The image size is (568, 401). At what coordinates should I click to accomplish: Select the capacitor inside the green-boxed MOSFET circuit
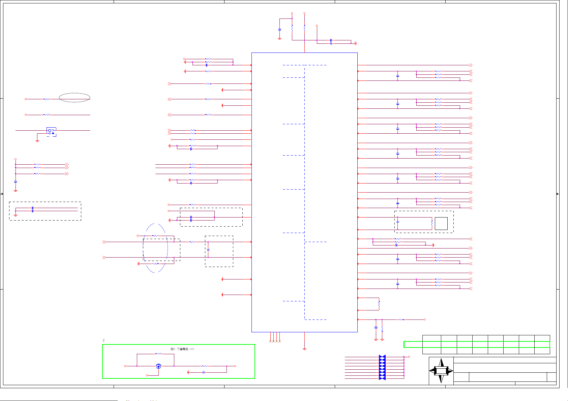click(x=204, y=372)
